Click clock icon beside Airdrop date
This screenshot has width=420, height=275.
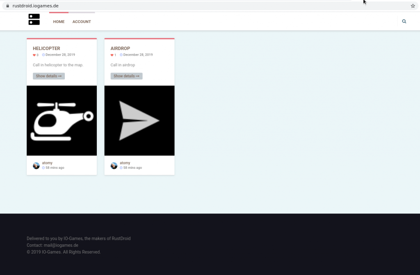click(121, 55)
